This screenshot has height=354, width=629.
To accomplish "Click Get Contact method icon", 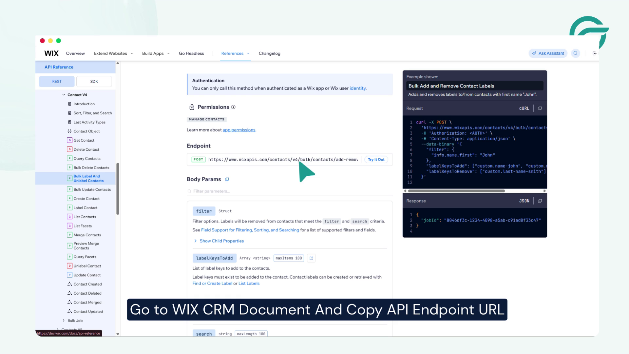I will click(x=69, y=140).
